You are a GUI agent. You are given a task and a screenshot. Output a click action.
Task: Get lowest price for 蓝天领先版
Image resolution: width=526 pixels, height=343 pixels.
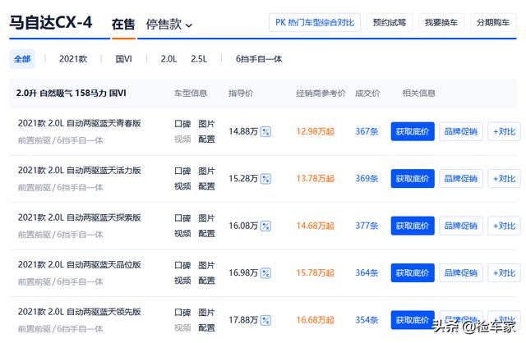pyautogui.click(x=413, y=320)
